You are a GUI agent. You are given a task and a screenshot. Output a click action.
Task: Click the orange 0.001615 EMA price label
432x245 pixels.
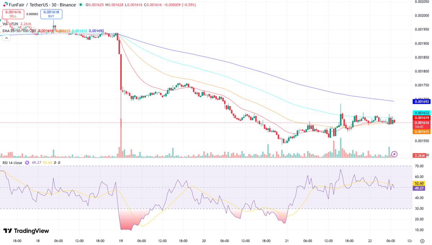pos(422,132)
